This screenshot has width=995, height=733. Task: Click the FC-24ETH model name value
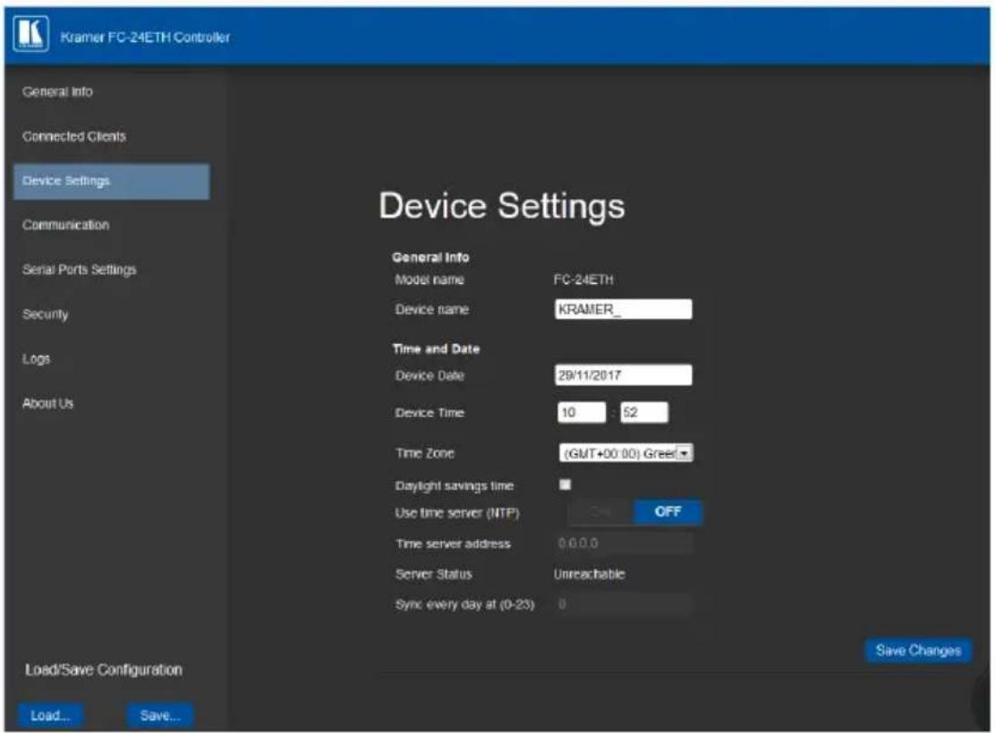click(584, 280)
